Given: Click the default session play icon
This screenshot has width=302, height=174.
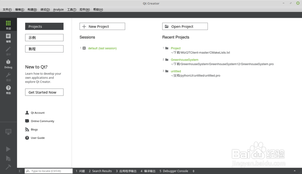Looking at the screenshot, I should pos(84,48).
